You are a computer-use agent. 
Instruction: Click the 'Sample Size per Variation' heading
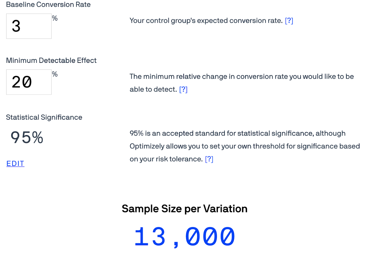point(185,209)
